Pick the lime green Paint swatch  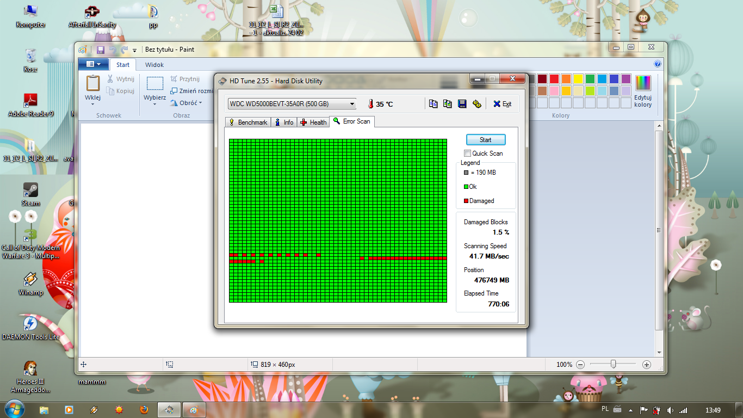[x=590, y=91]
